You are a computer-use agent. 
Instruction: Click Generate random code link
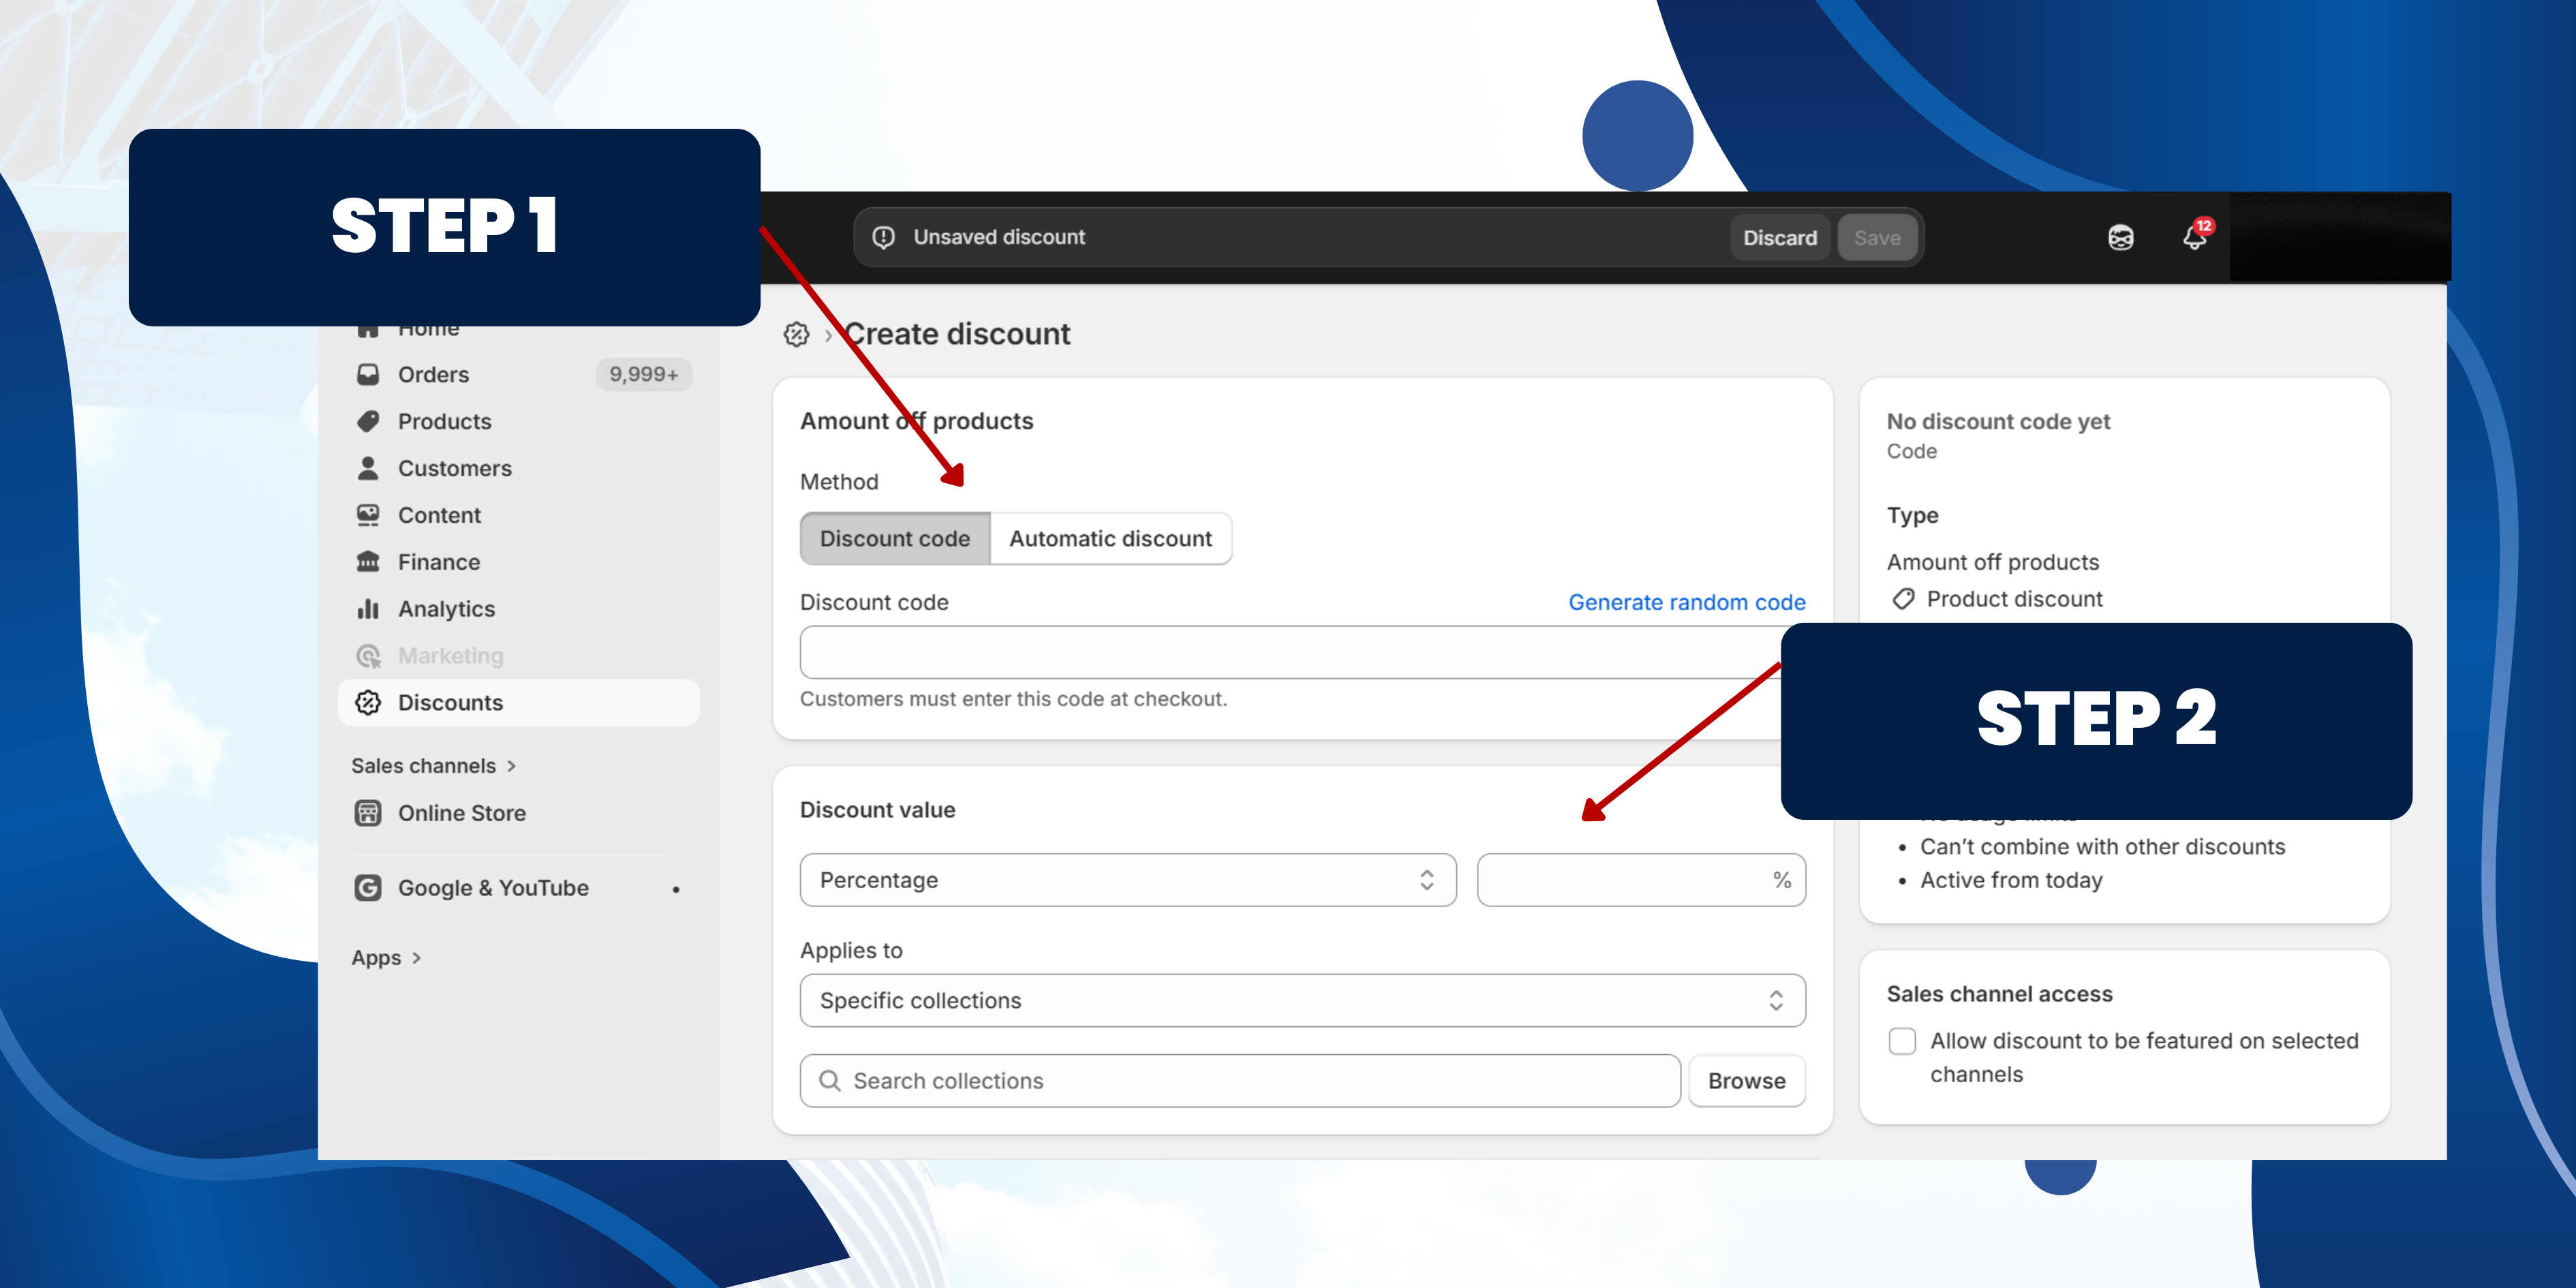point(1686,602)
